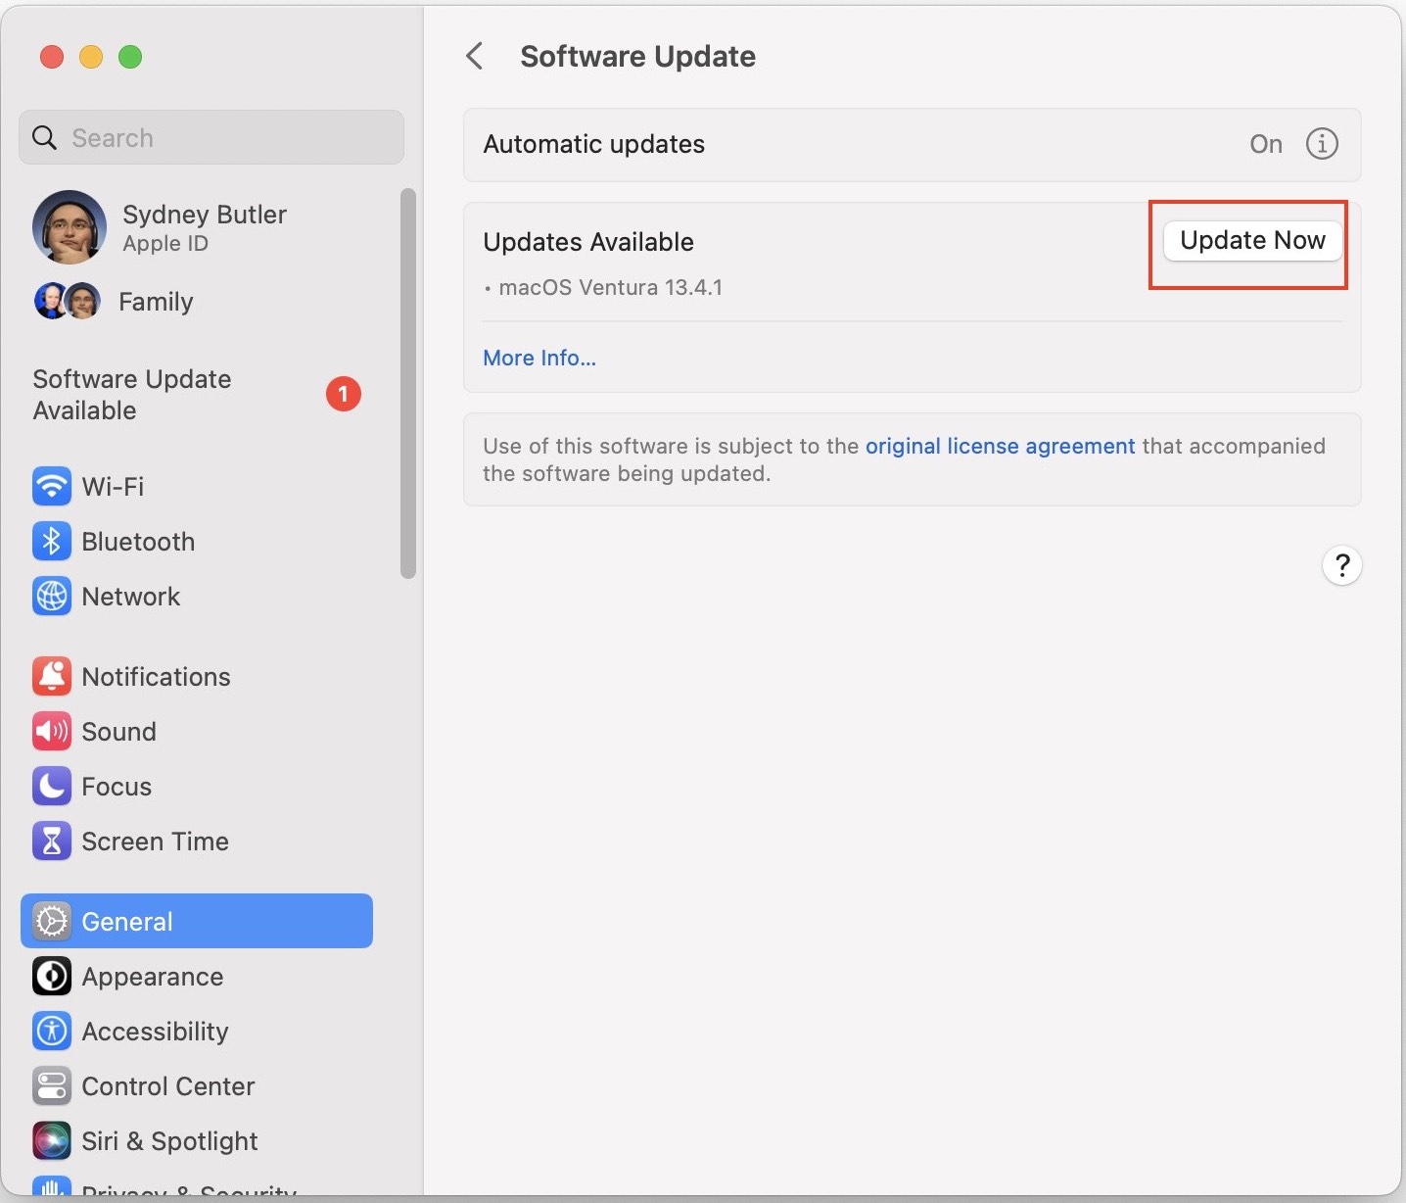Click the Update Now button
The width and height of the screenshot is (1406, 1203).
[x=1253, y=240]
